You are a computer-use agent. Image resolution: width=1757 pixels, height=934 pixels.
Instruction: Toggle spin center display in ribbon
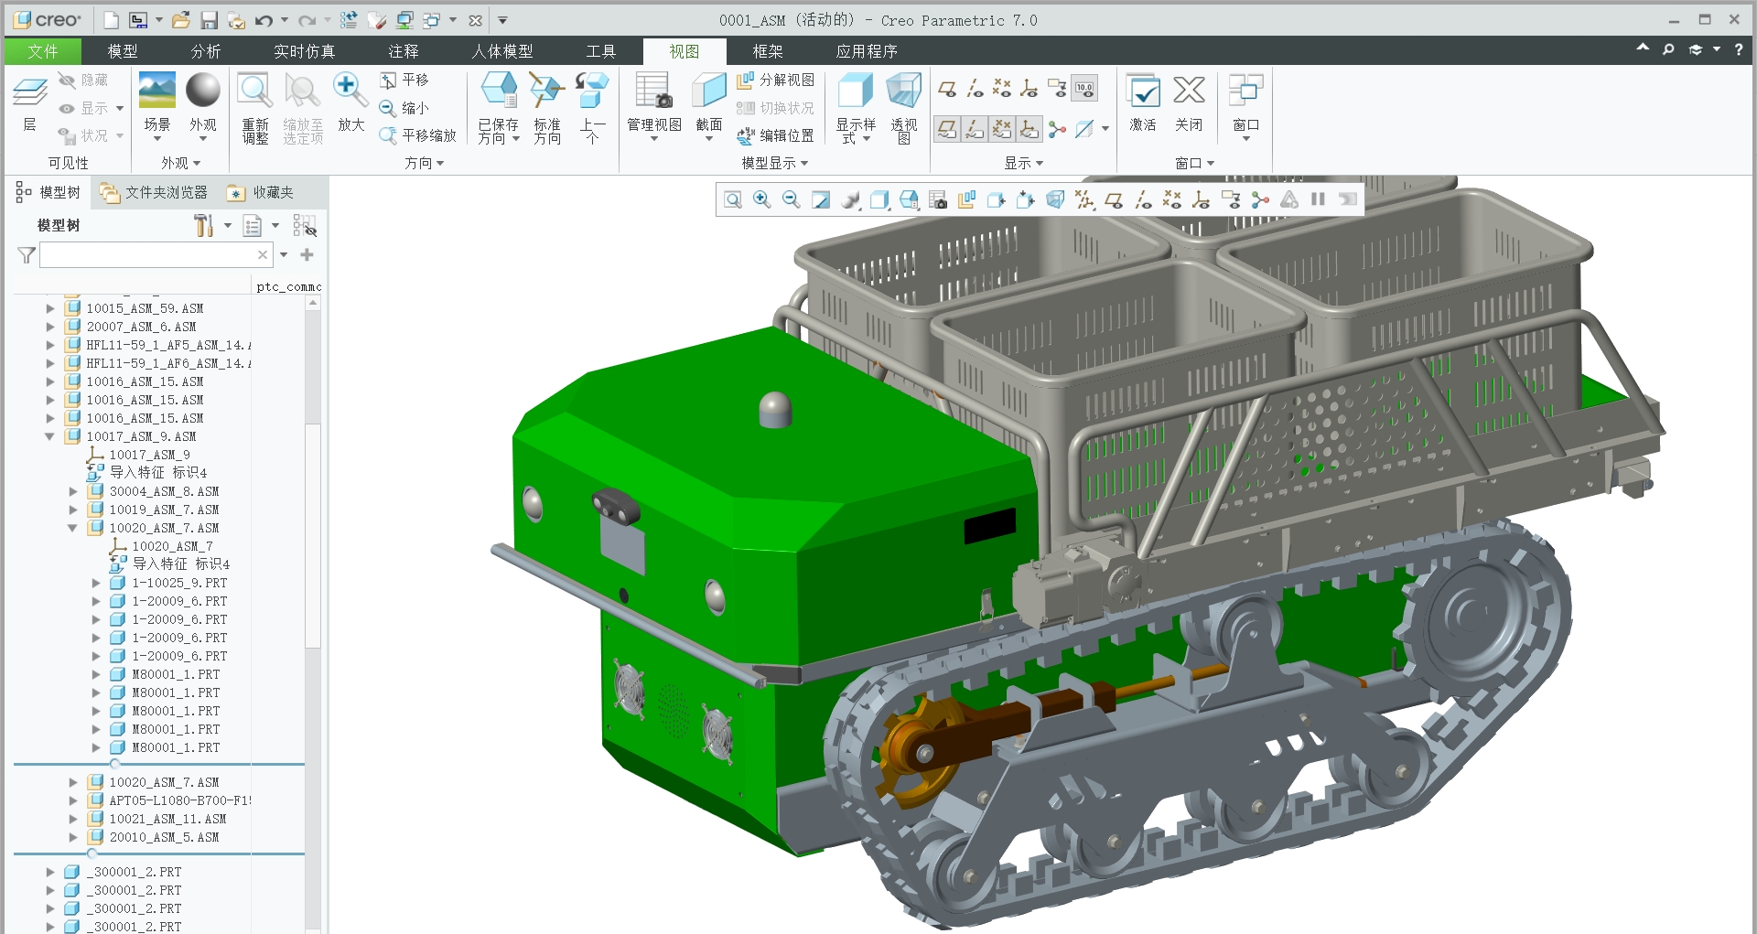1057,129
